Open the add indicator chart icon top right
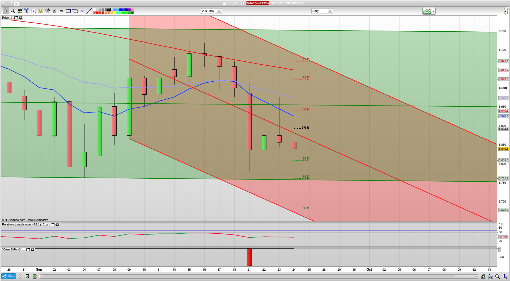 (x=427, y=11)
